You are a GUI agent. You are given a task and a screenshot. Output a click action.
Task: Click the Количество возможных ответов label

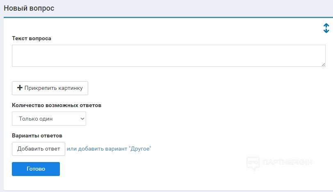(57, 105)
